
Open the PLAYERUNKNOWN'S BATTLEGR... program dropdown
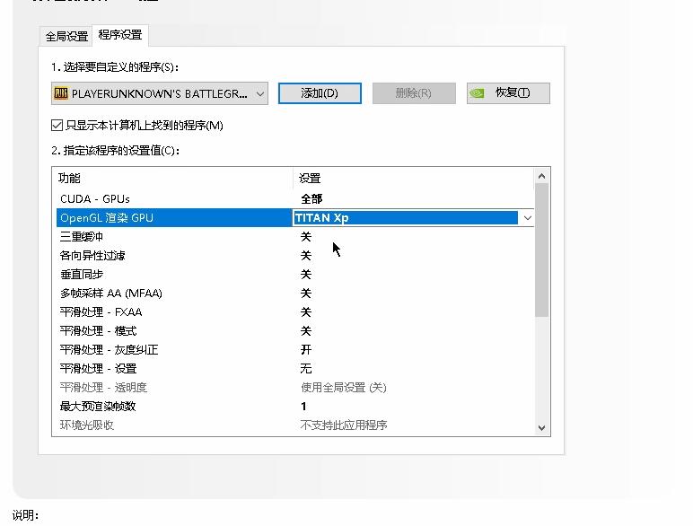click(160, 93)
